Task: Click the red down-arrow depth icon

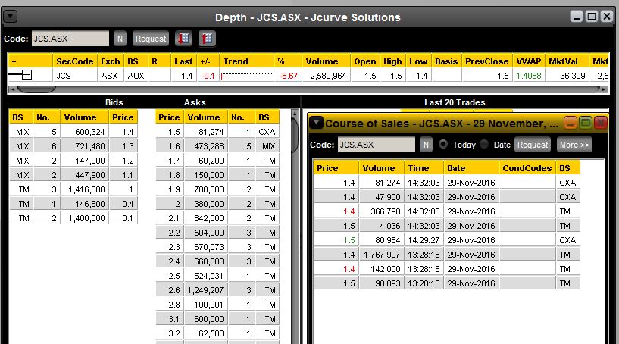Action: point(184,39)
